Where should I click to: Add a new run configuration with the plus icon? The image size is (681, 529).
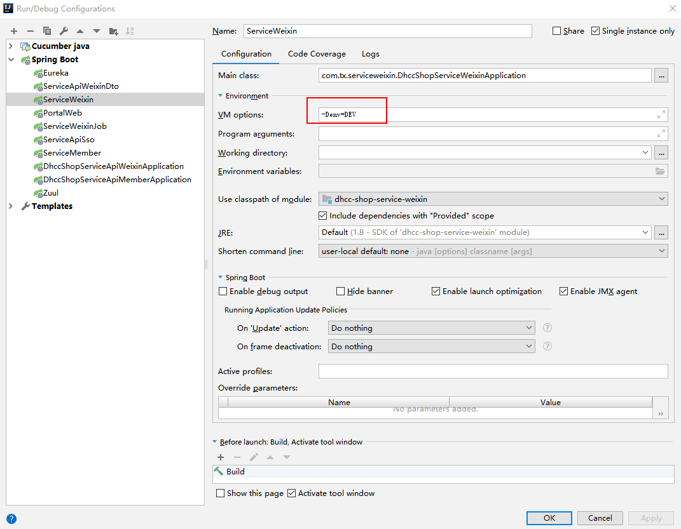pyautogui.click(x=13, y=30)
